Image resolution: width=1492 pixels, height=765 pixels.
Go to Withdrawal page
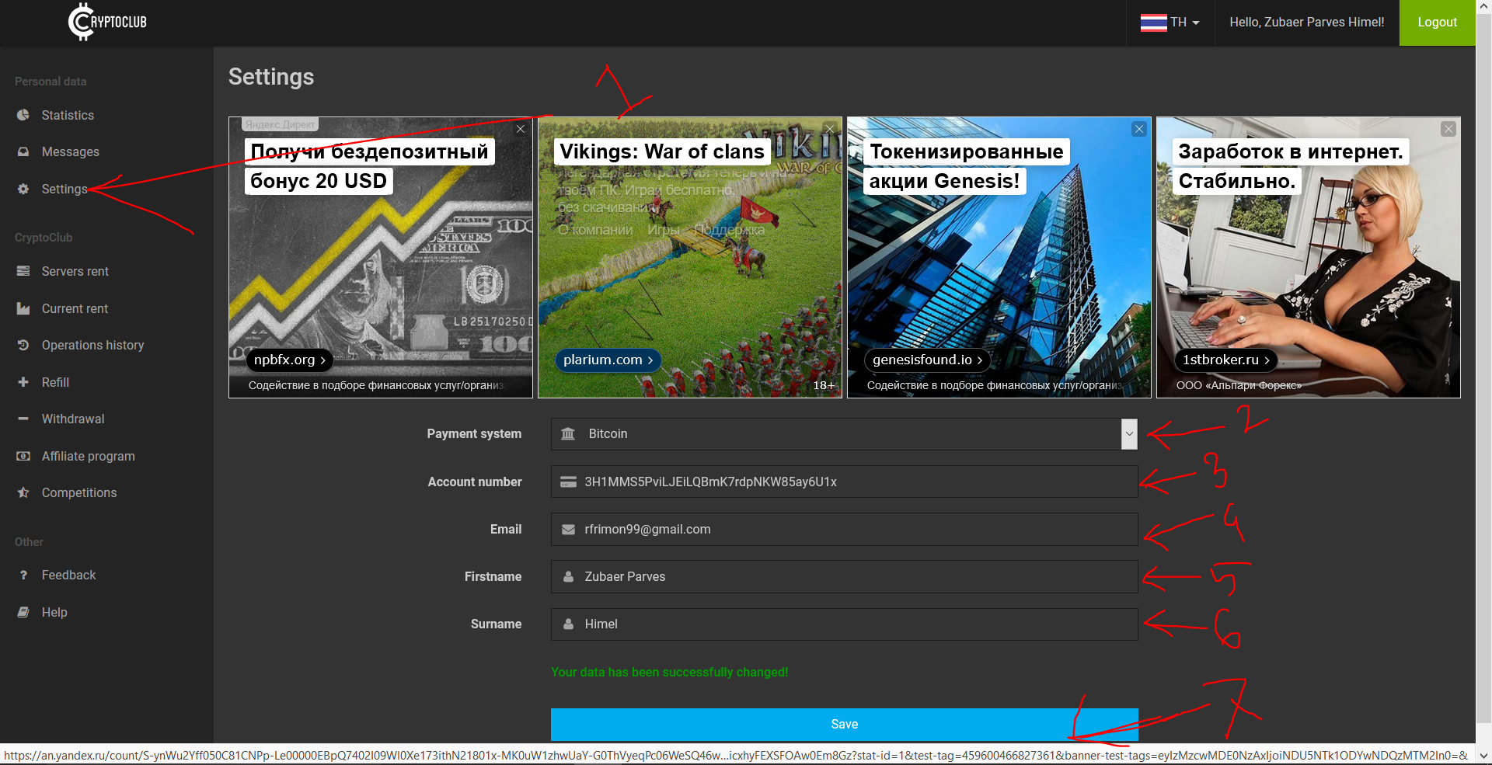point(73,419)
